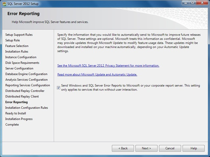Select Distributed Replay Client step
Screen dimensions: 210x157
click(x=22, y=96)
